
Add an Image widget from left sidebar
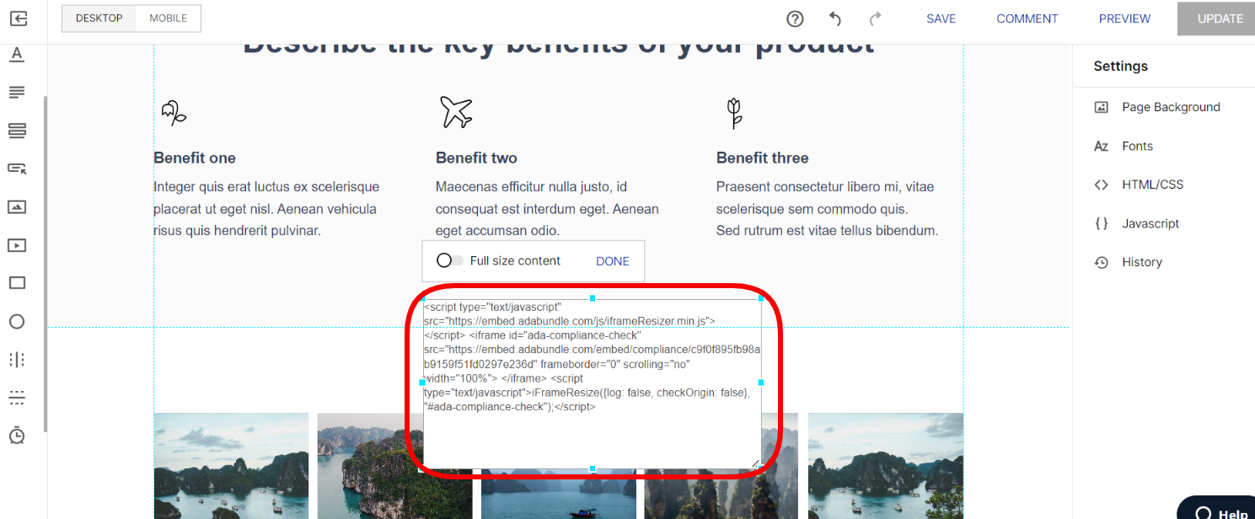(x=17, y=206)
